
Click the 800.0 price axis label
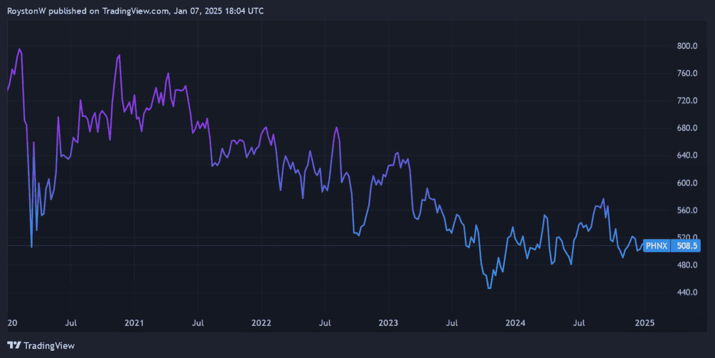point(686,46)
